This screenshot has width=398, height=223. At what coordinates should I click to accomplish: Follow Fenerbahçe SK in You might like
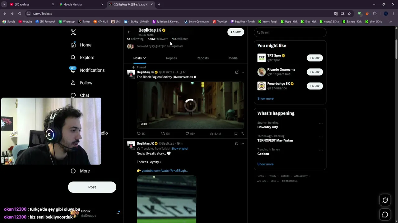(315, 86)
